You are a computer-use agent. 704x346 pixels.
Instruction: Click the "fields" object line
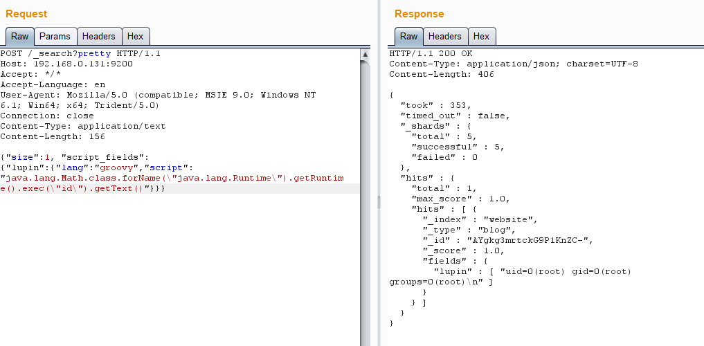455,261
